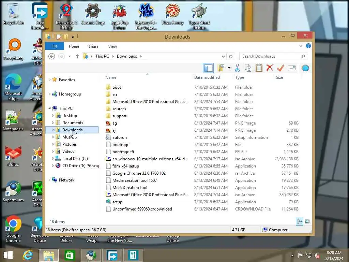Screen dimensions: 349x262
Task: Show hidden system tray icons arrow
Action: pos(292,255)
